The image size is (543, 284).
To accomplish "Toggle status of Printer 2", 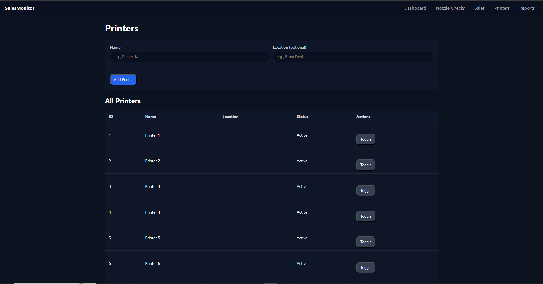I will tap(366, 165).
